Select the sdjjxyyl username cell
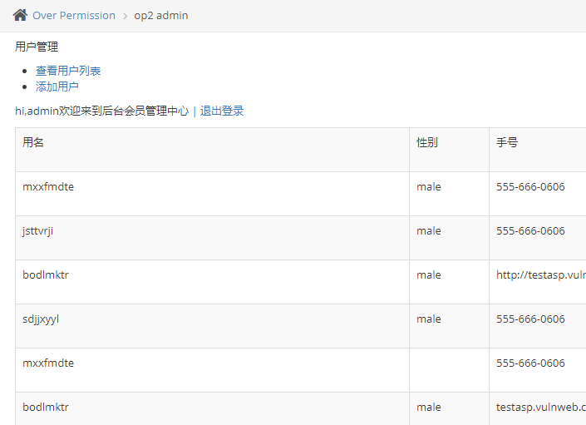 pos(212,326)
